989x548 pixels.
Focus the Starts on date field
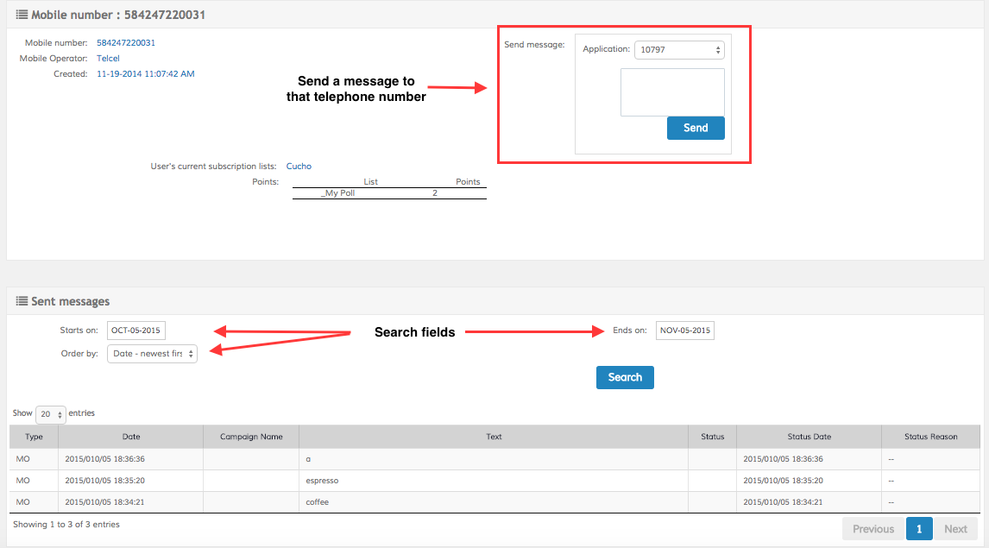136,331
